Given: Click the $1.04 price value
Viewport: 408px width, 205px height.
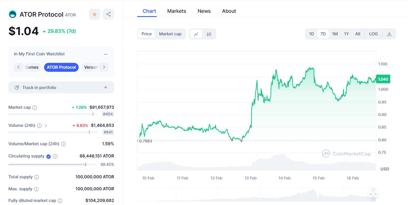Looking at the screenshot, I should click(x=23, y=31).
